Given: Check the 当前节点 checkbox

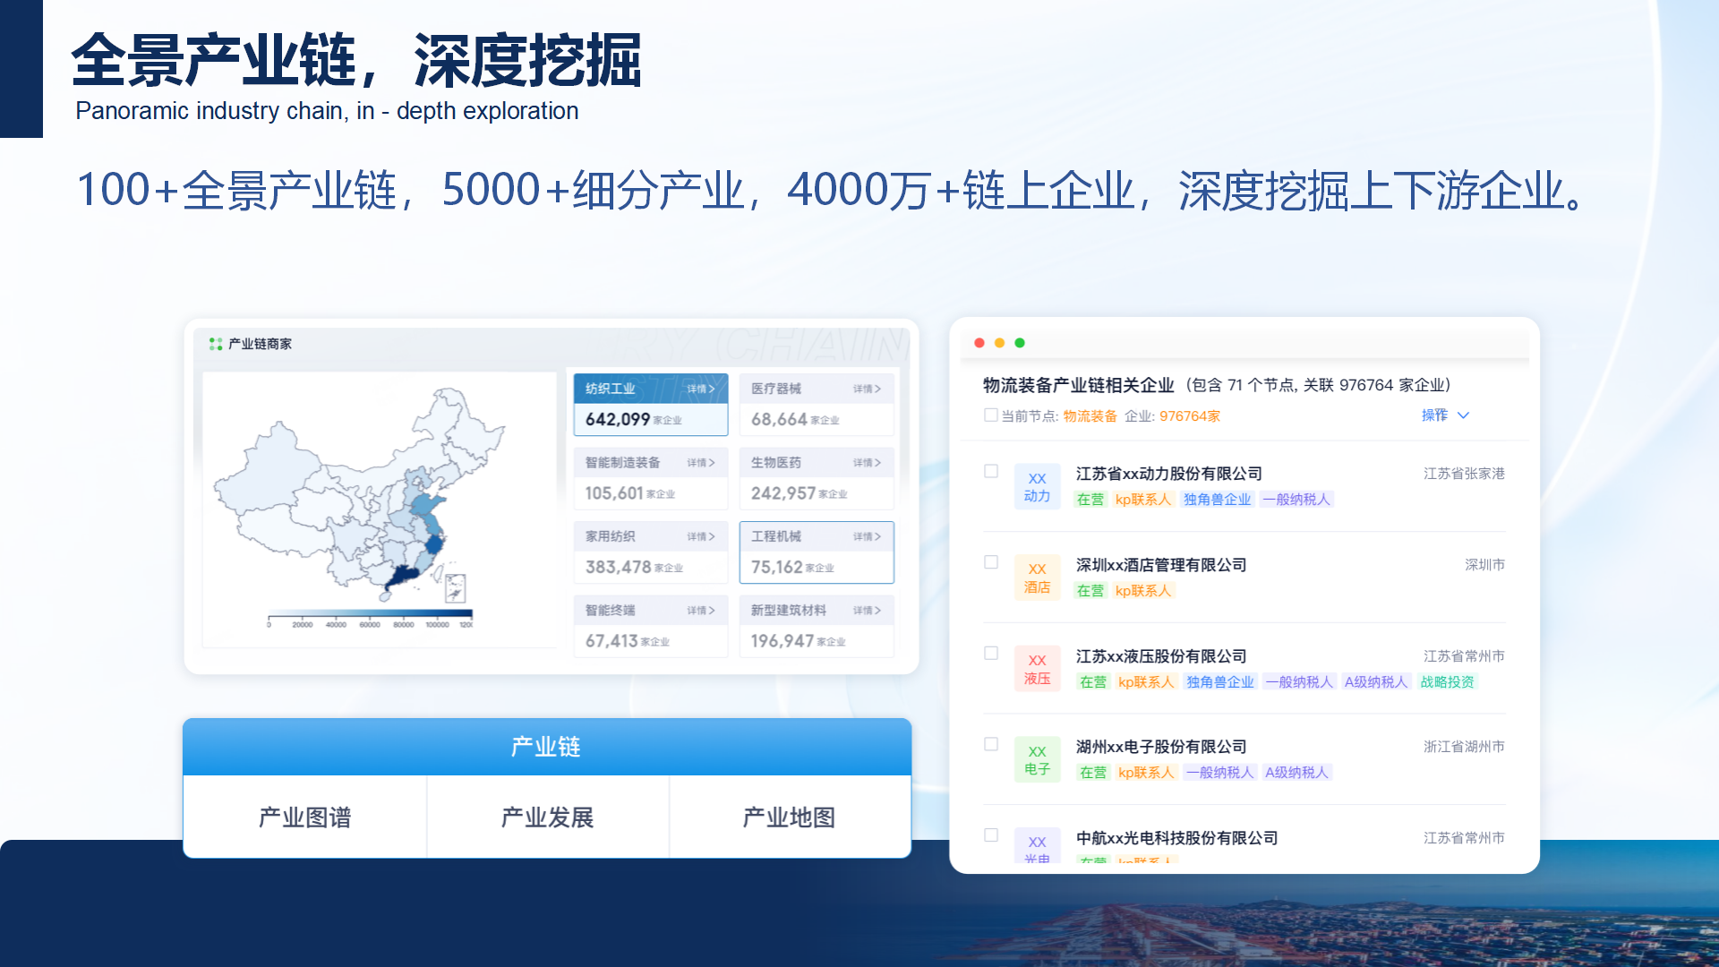Looking at the screenshot, I should coord(990,415).
